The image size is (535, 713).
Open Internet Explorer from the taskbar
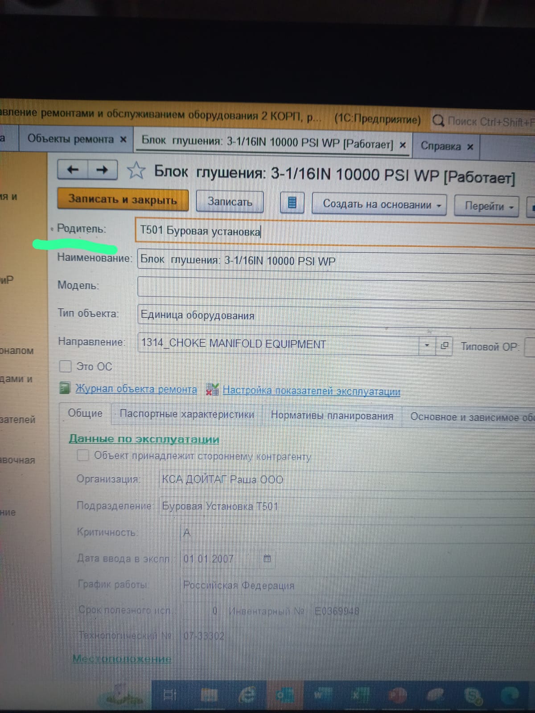[248, 695]
